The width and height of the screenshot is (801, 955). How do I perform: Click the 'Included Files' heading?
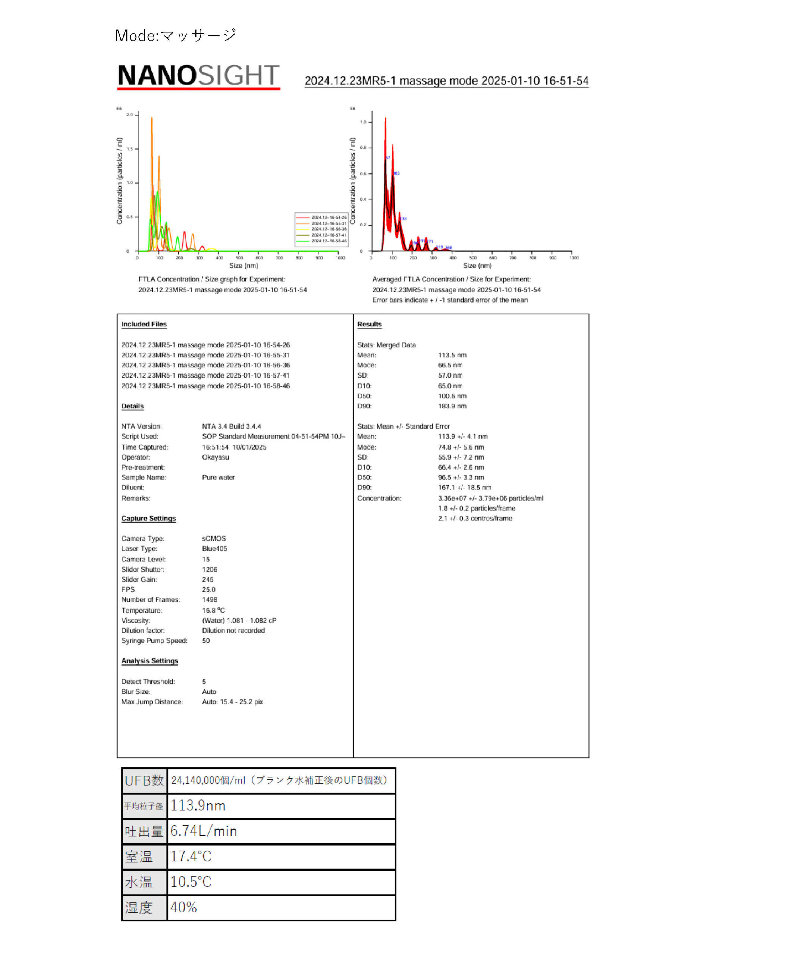144,324
